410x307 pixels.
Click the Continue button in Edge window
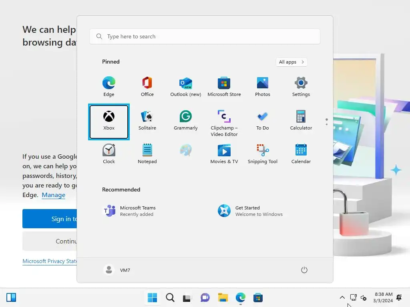tap(50, 241)
